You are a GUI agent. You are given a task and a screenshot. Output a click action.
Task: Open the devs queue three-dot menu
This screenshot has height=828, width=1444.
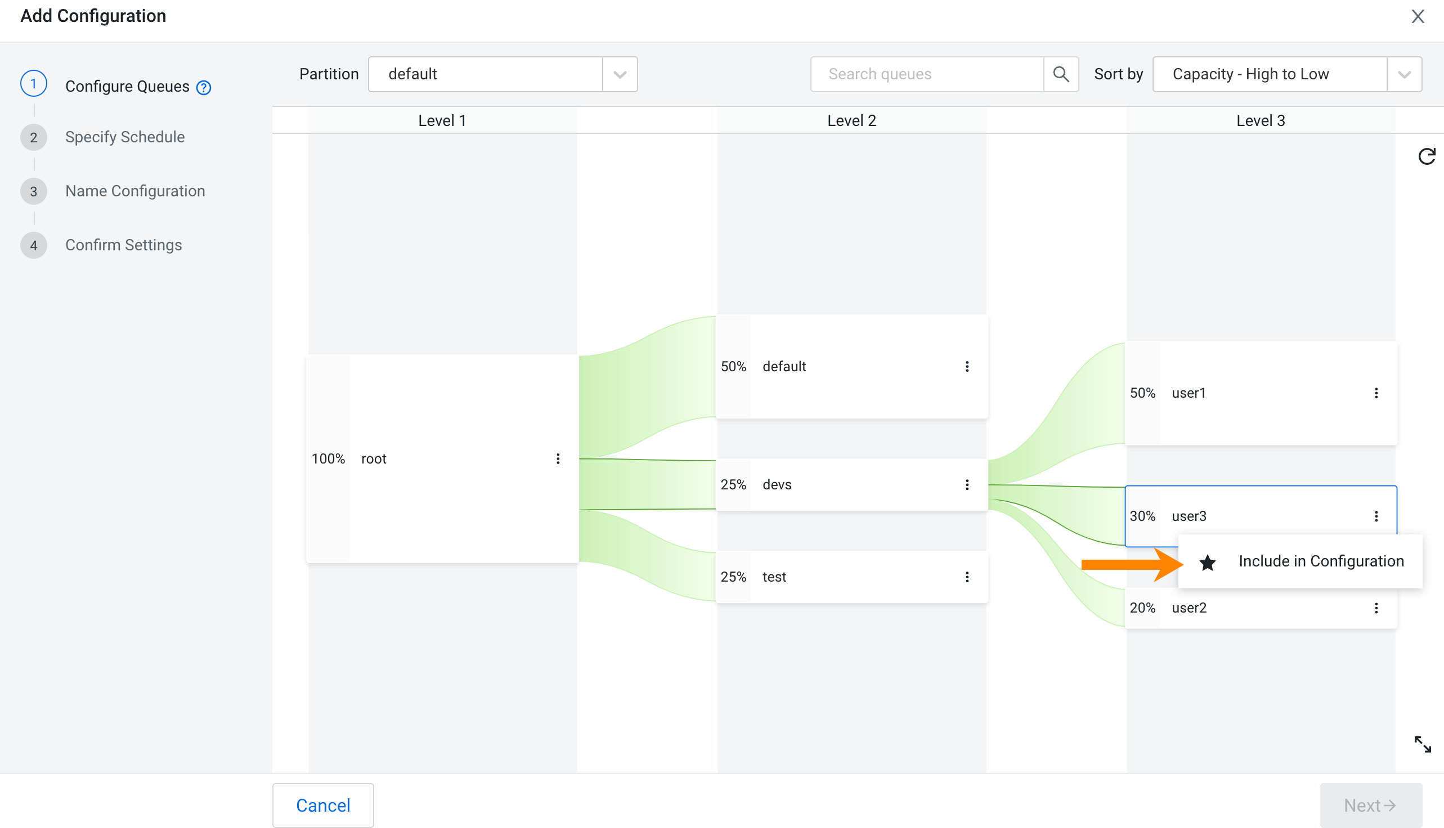click(967, 485)
